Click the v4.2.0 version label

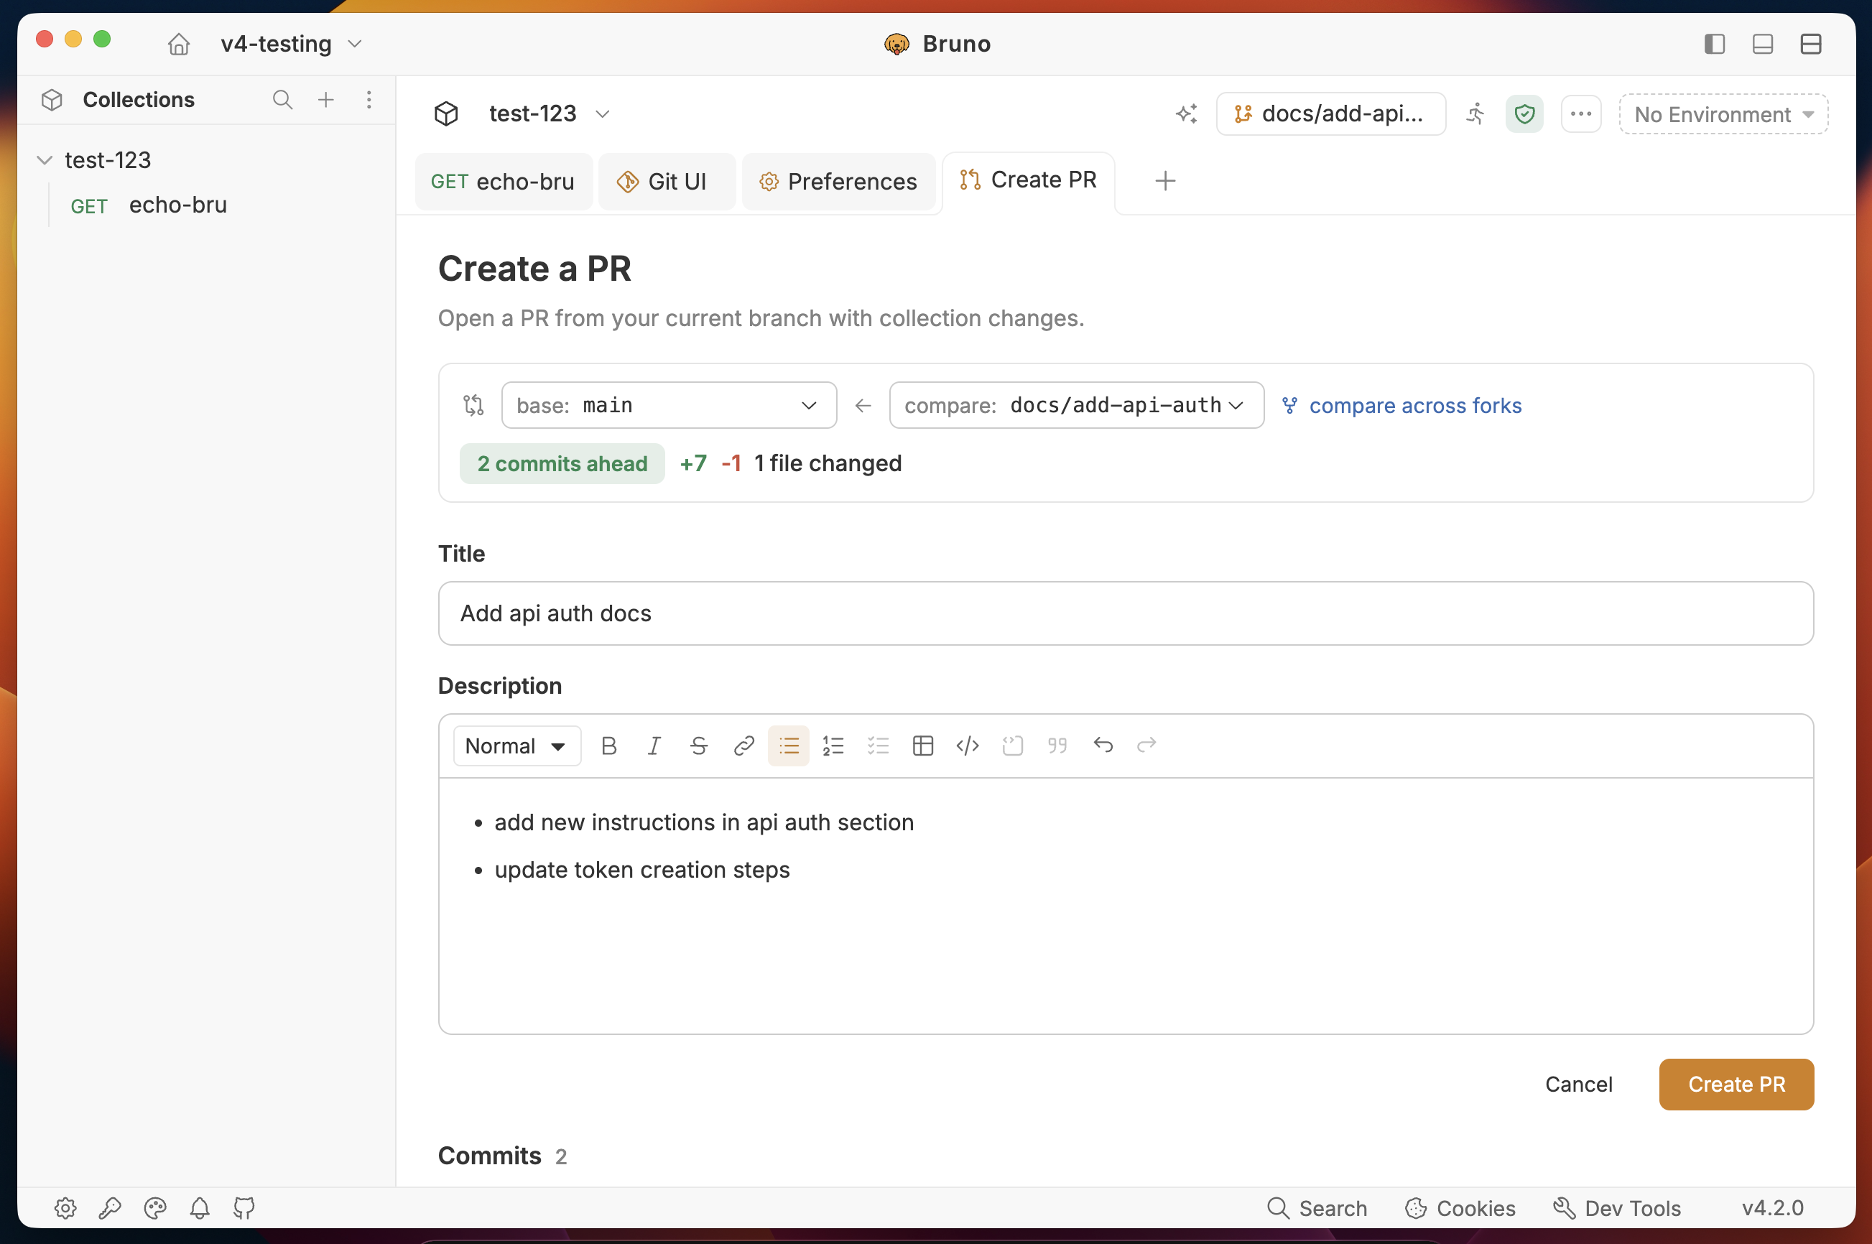[1773, 1208]
